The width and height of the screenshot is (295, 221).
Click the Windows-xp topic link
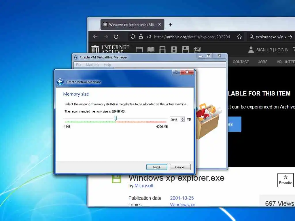pyautogui.click(x=182, y=205)
